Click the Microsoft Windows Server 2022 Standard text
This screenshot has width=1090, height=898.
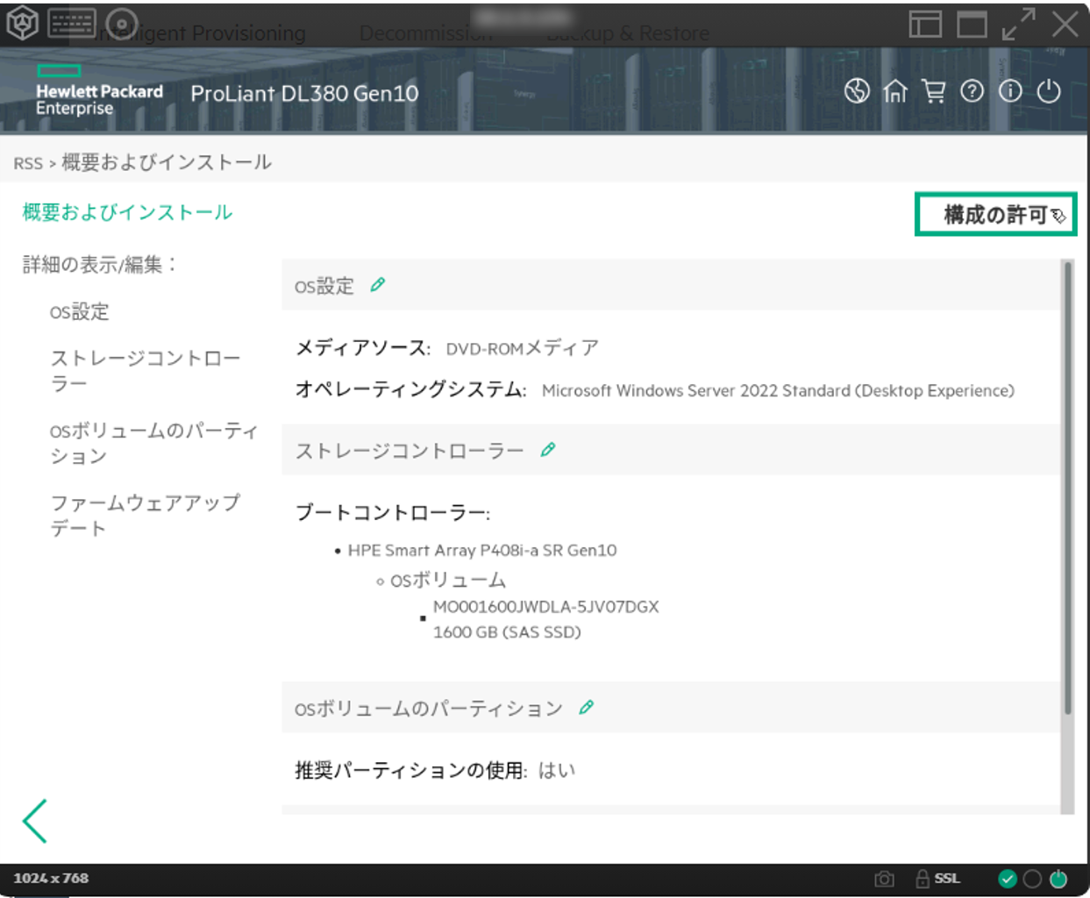pos(778,391)
